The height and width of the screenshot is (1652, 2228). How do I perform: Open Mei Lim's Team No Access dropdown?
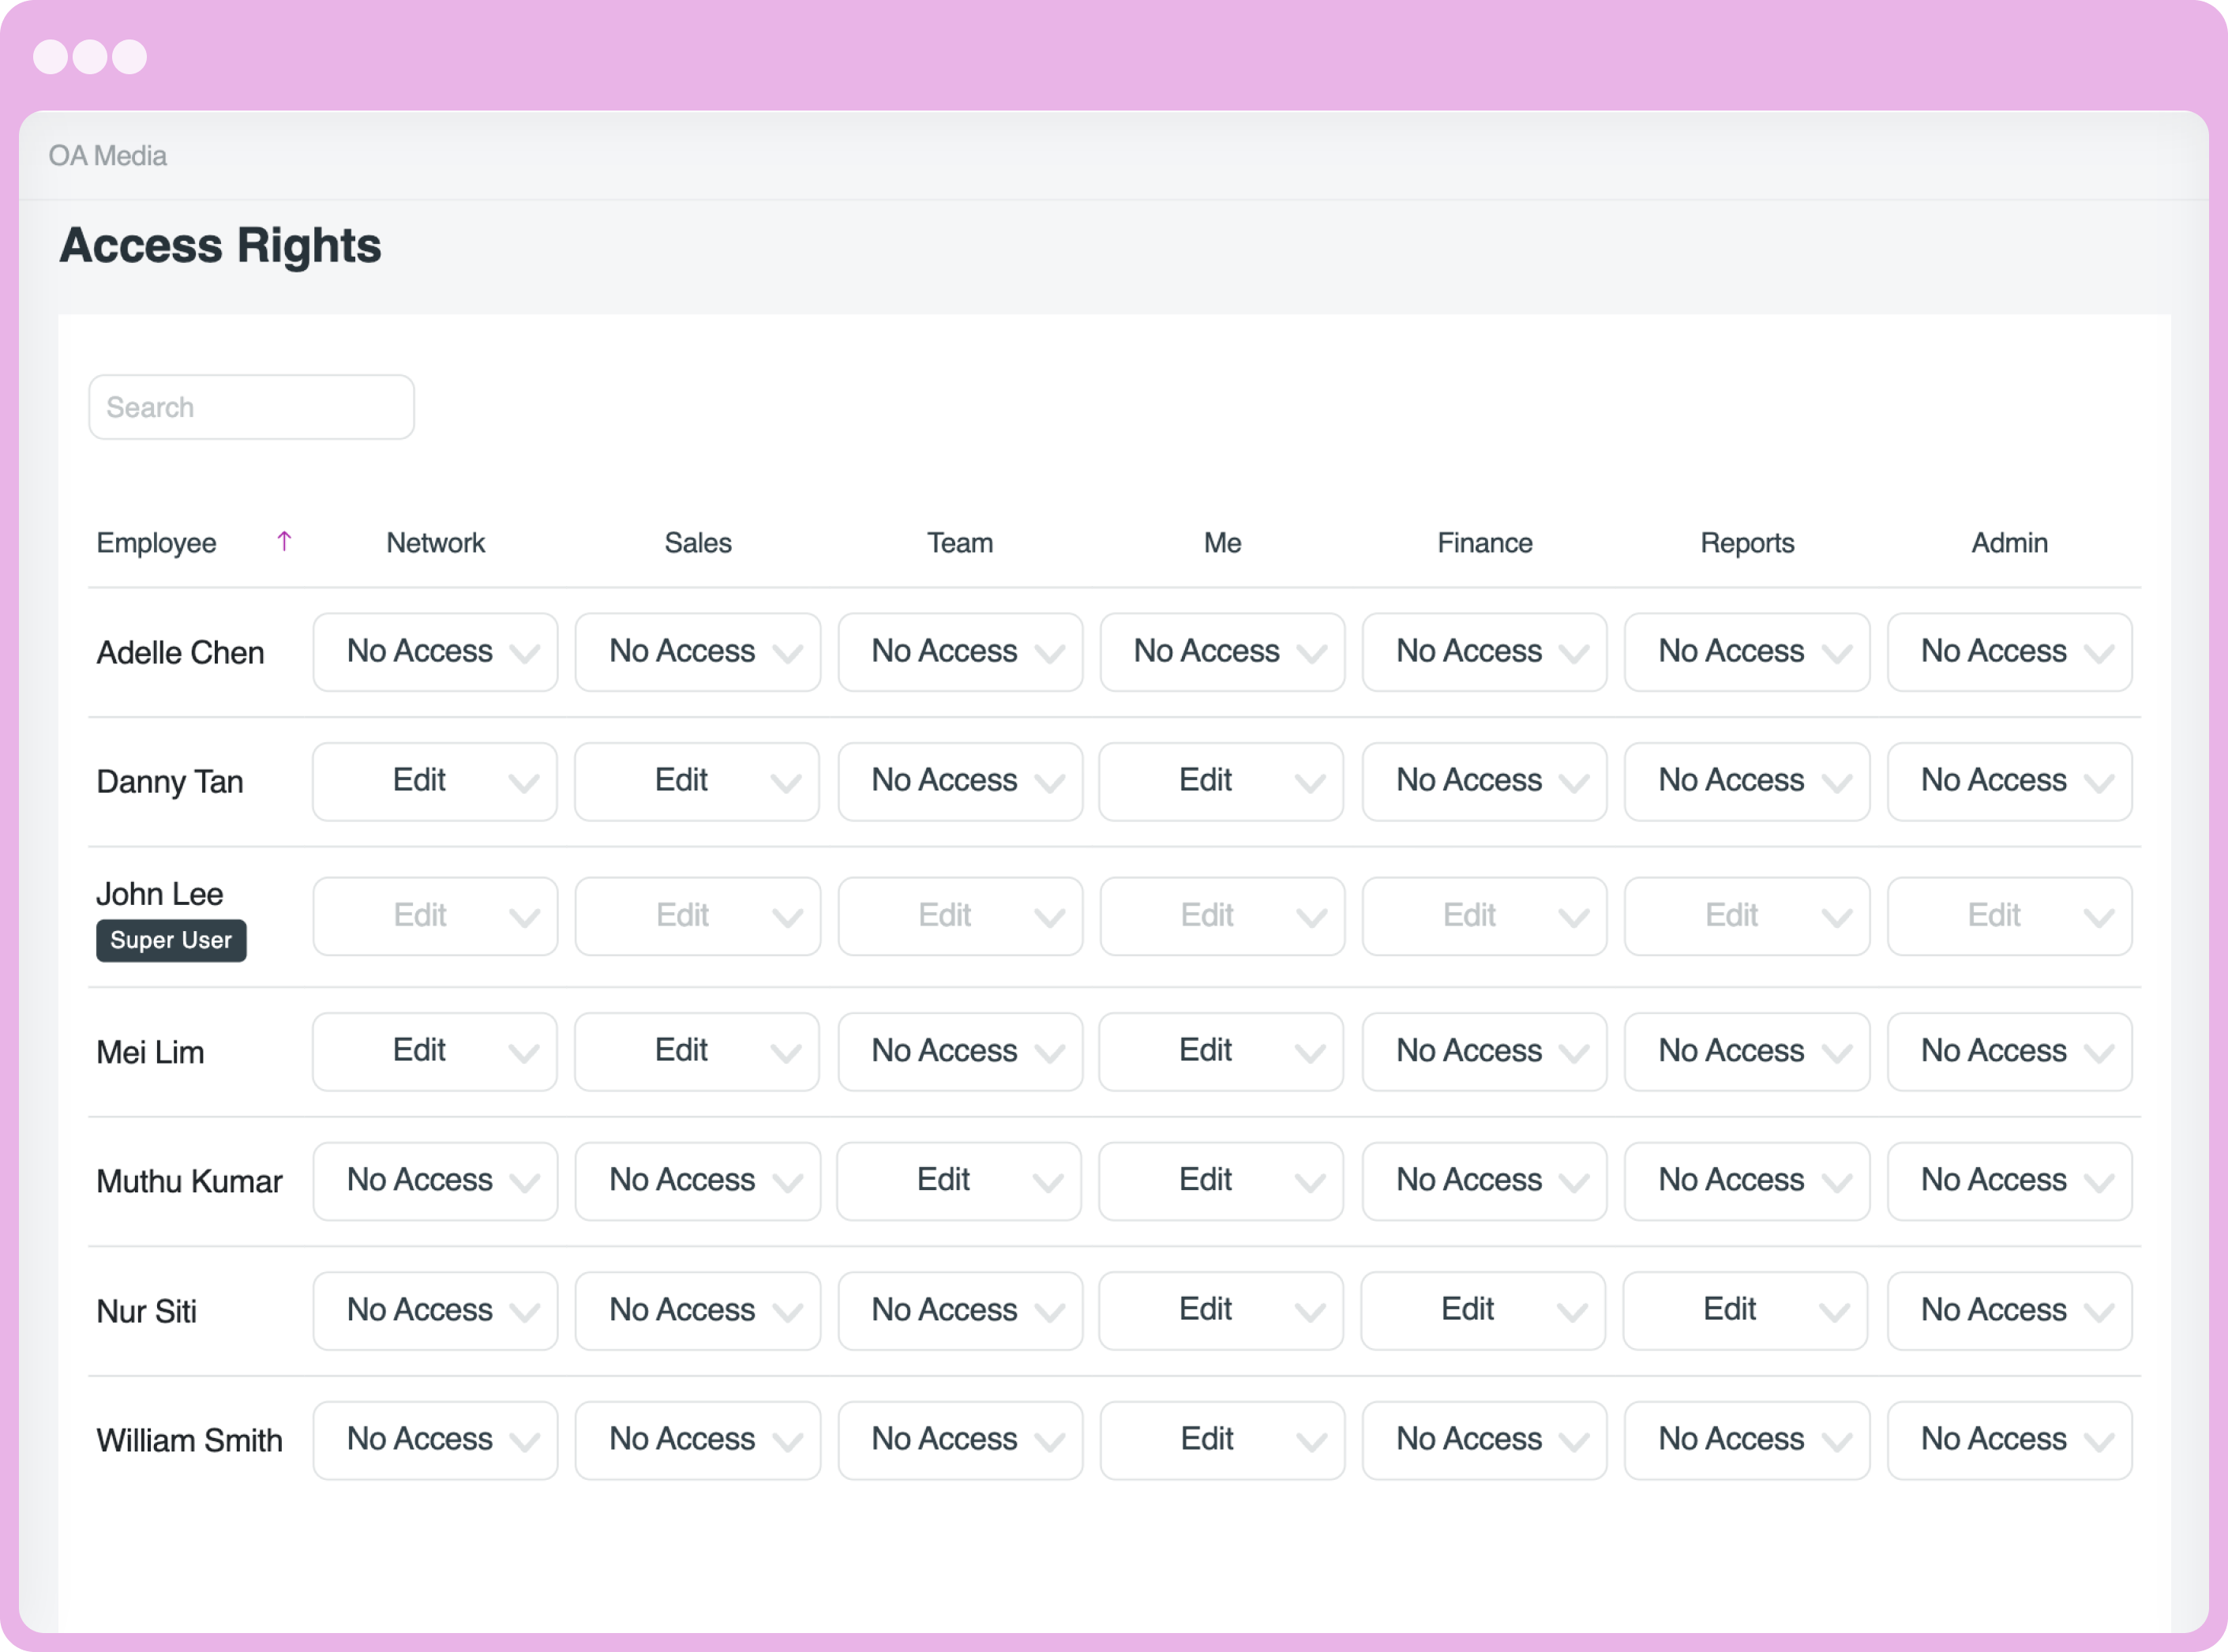click(959, 1051)
